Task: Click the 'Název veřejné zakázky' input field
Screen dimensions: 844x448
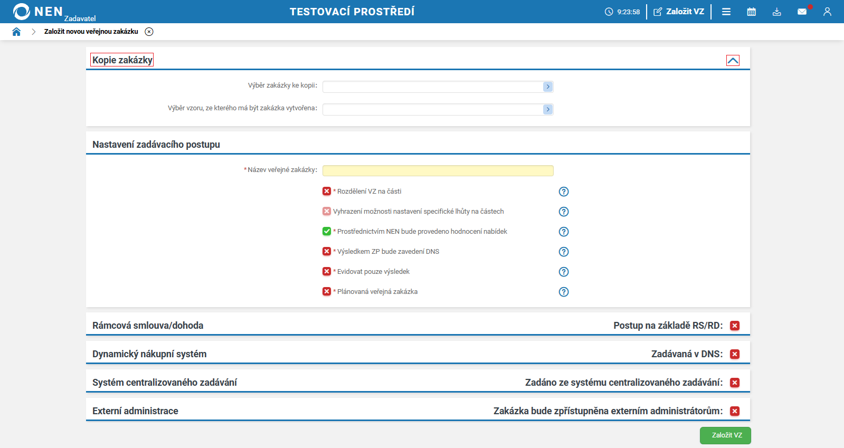Action: (438, 170)
